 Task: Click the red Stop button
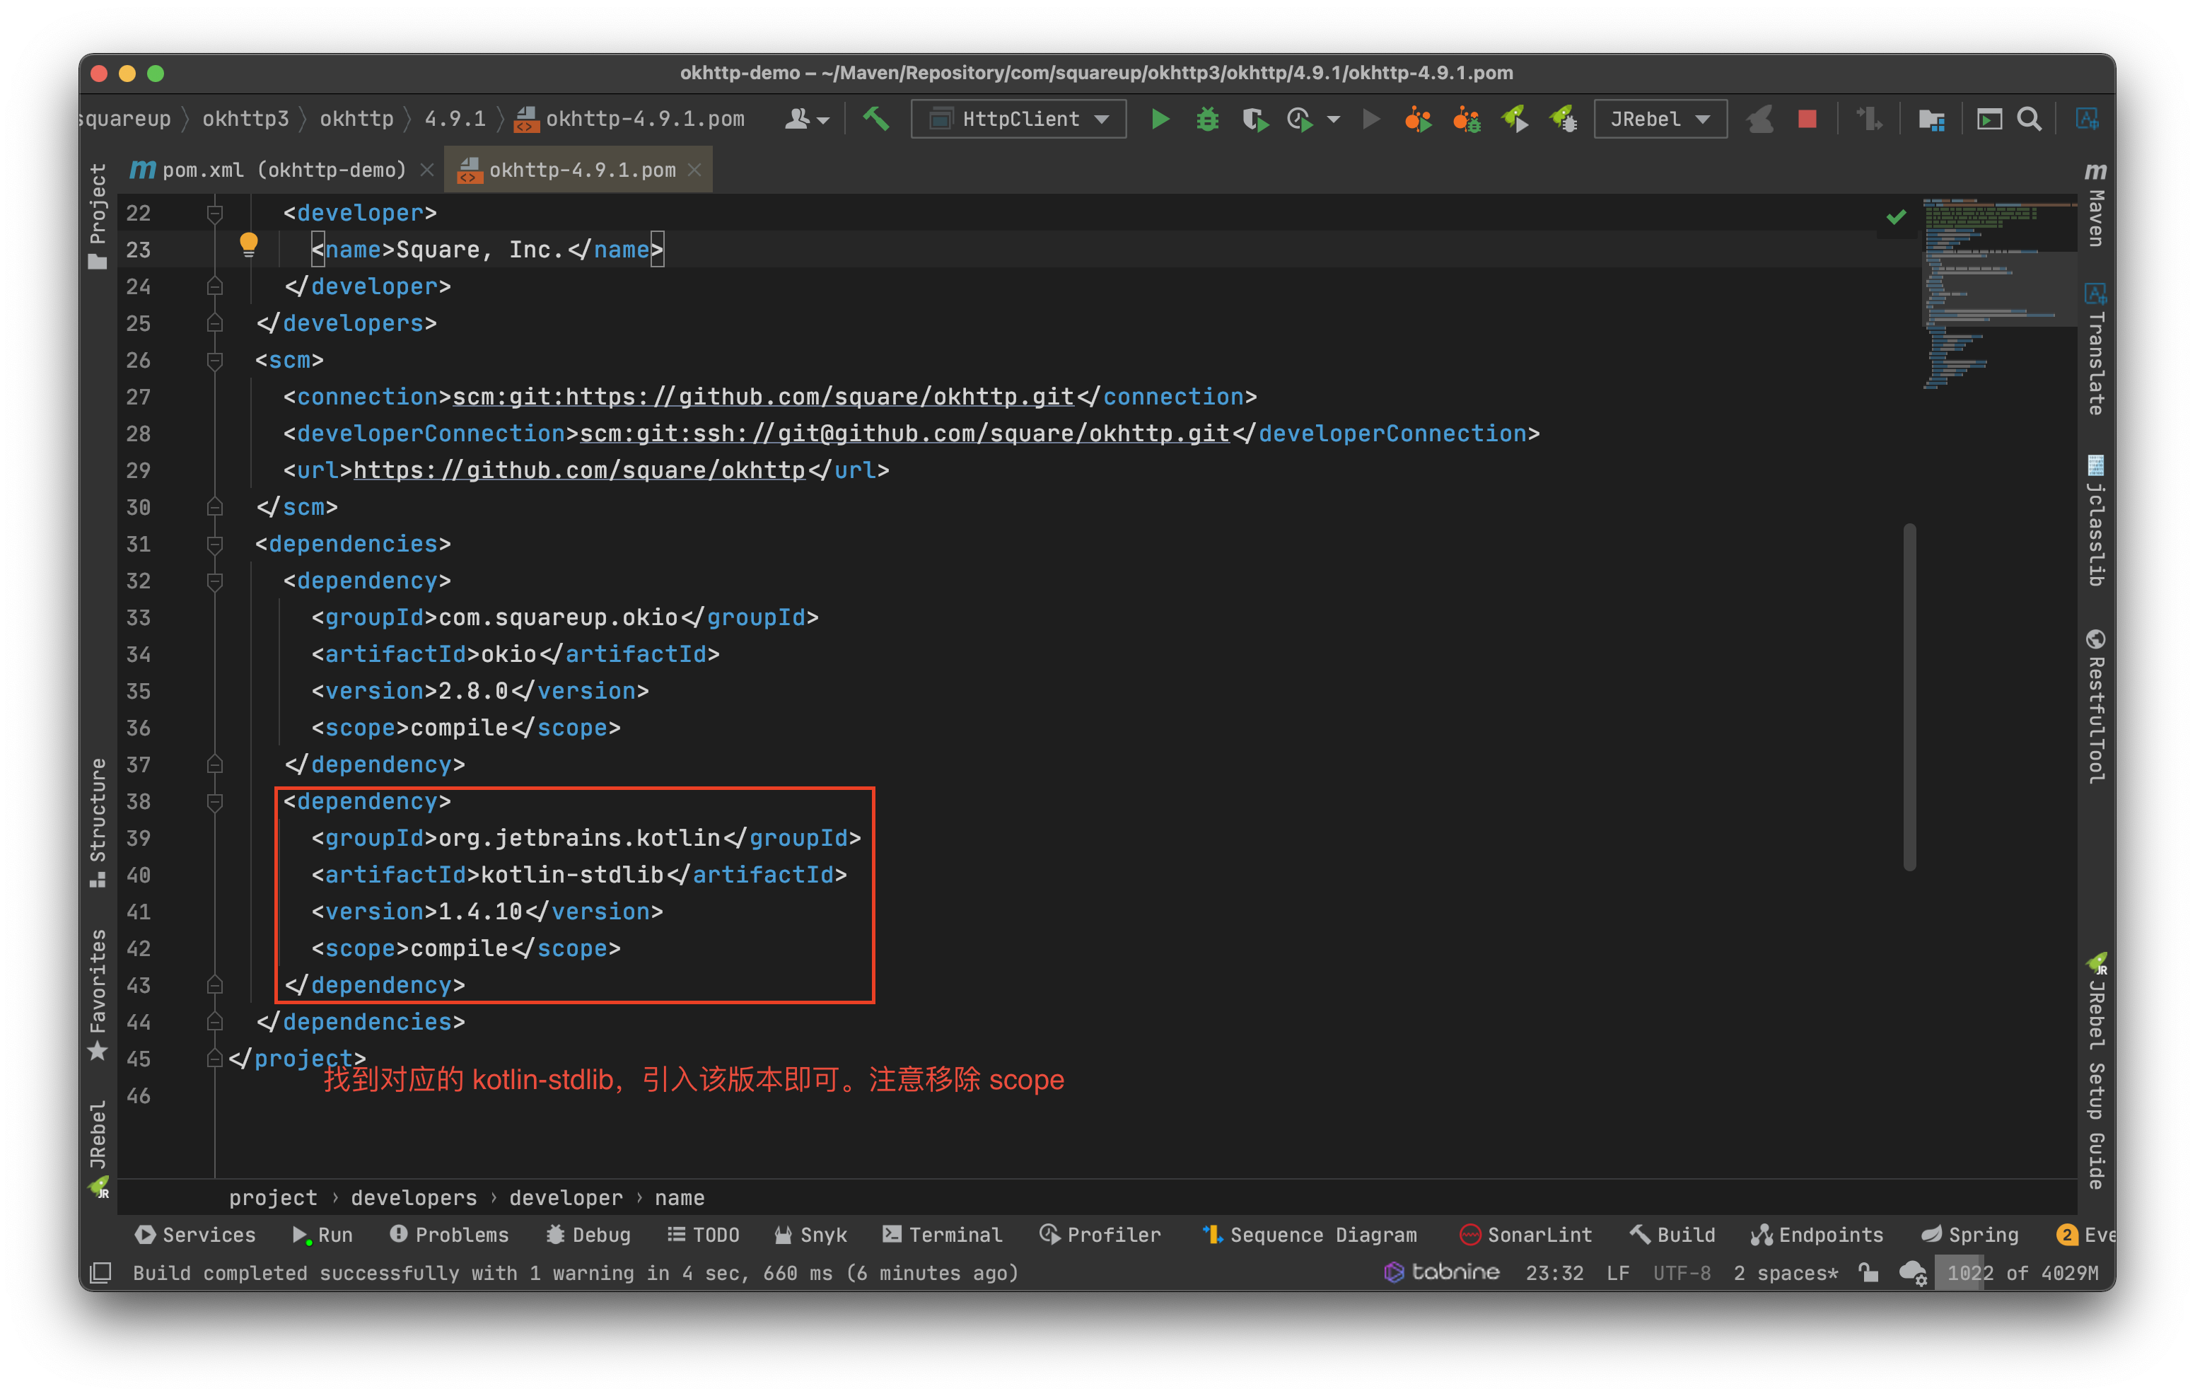[1807, 119]
